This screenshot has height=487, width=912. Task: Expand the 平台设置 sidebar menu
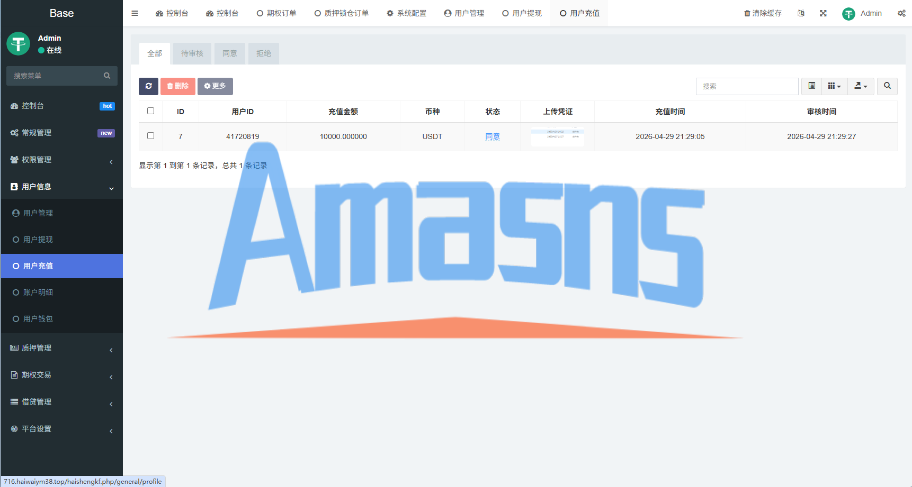62,429
